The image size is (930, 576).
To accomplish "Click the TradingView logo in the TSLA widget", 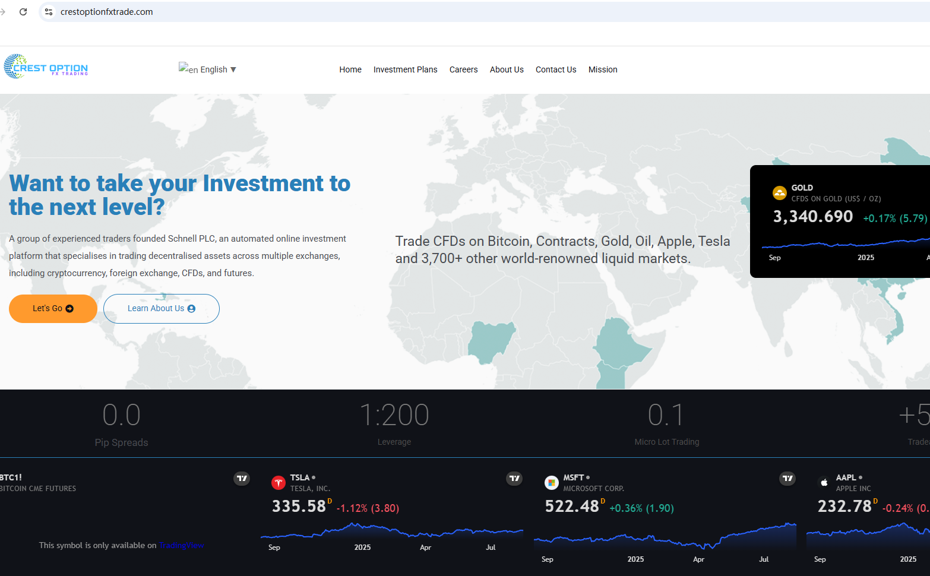I will (514, 478).
